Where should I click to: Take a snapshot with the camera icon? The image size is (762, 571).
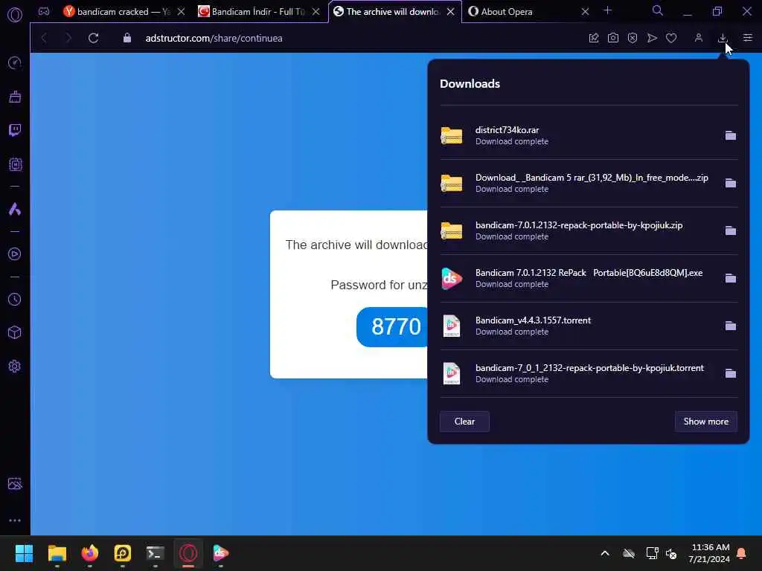tap(613, 38)
